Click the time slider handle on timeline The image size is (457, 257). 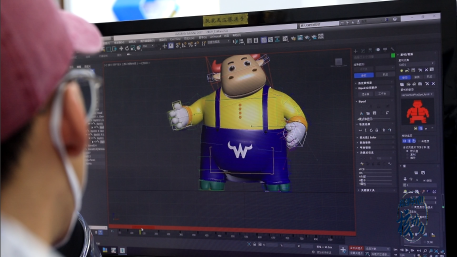pos(143,227)
